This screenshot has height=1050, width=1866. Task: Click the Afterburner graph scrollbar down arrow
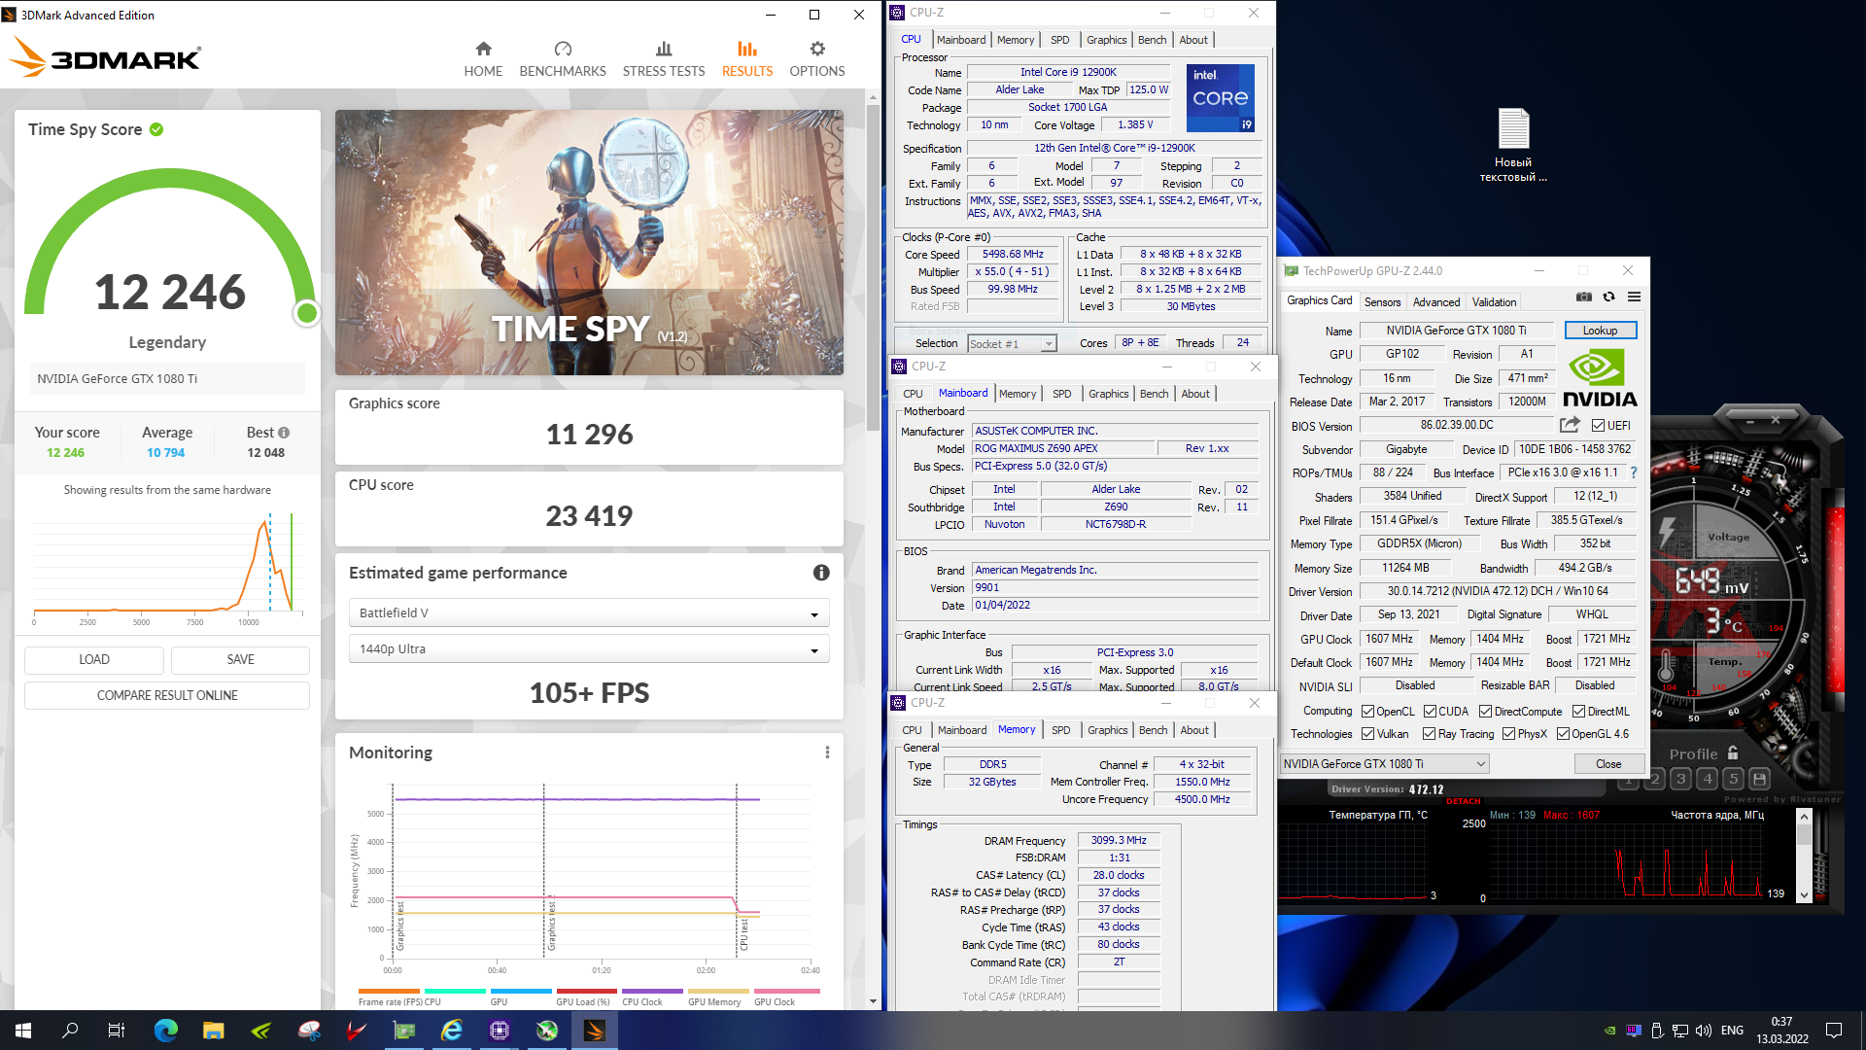click(1804, 894)
